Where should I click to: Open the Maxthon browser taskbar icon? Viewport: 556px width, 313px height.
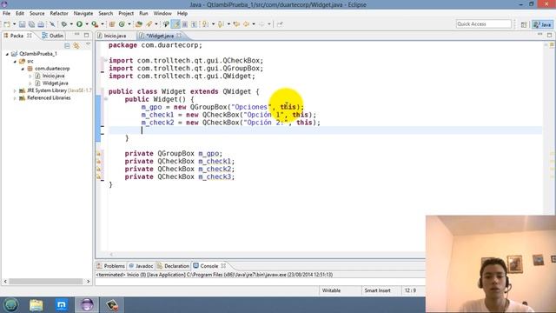pyautogui.click(x=62, y=305)
